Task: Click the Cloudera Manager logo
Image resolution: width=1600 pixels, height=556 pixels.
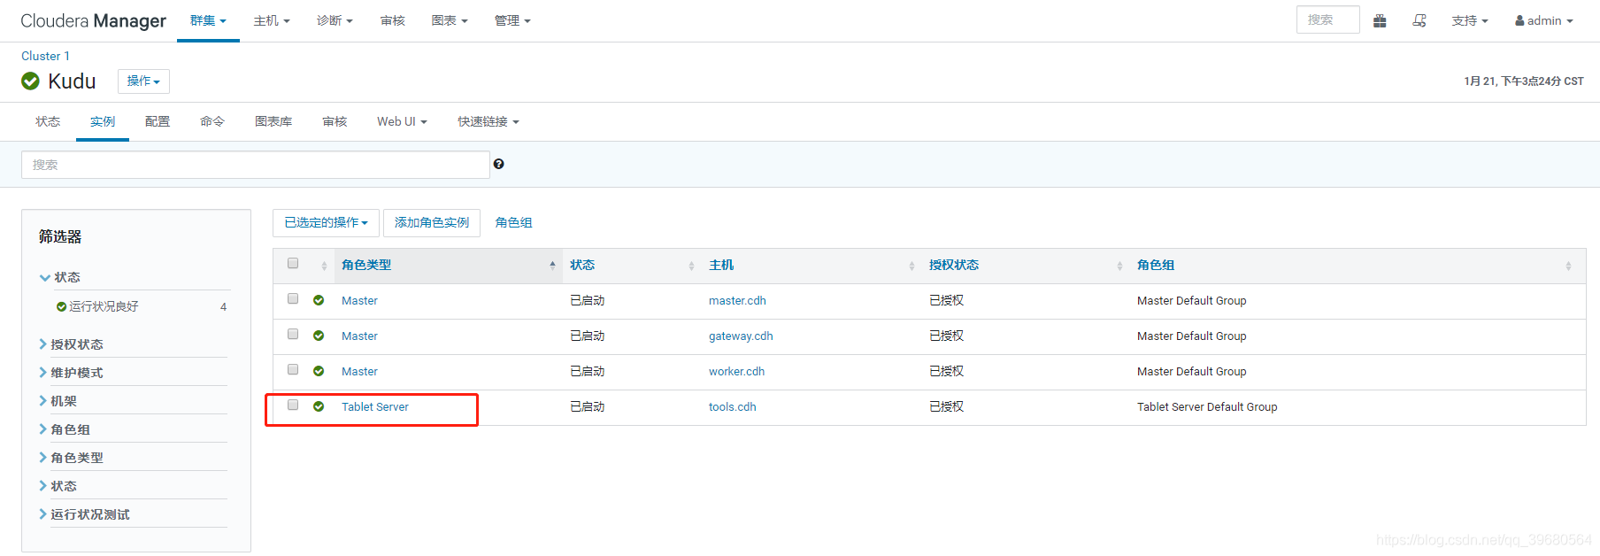Action: click(x=93, y=20)
